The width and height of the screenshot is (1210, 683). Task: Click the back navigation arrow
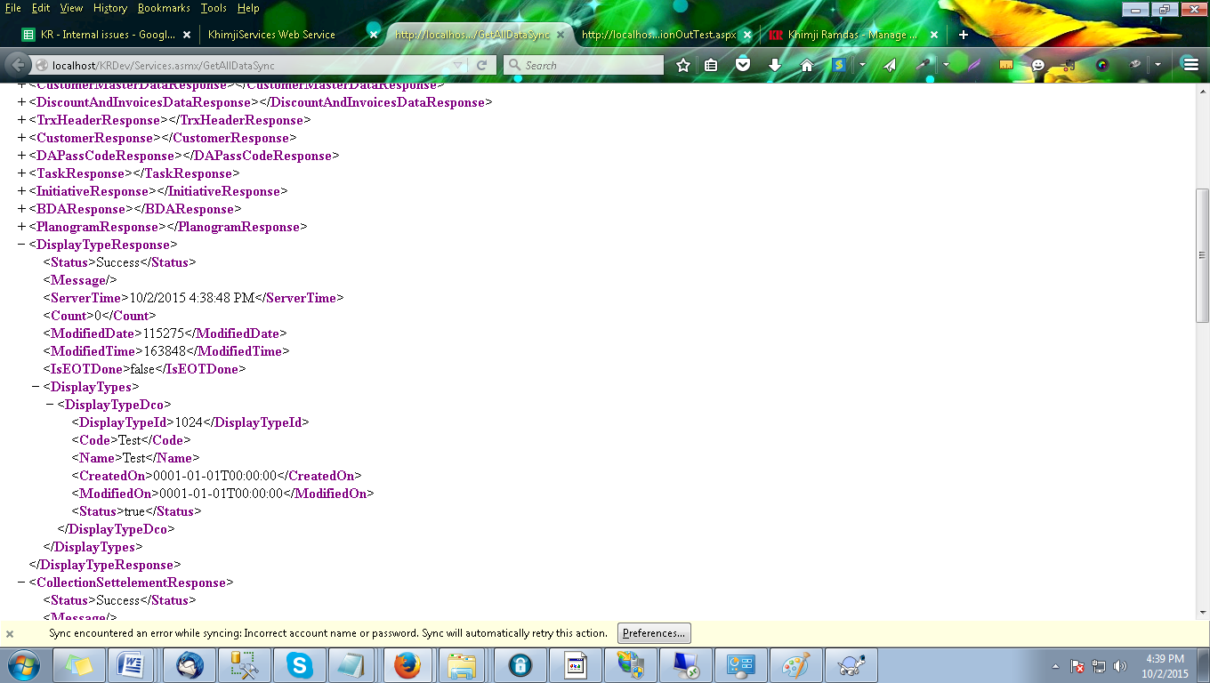coord(19,65)
